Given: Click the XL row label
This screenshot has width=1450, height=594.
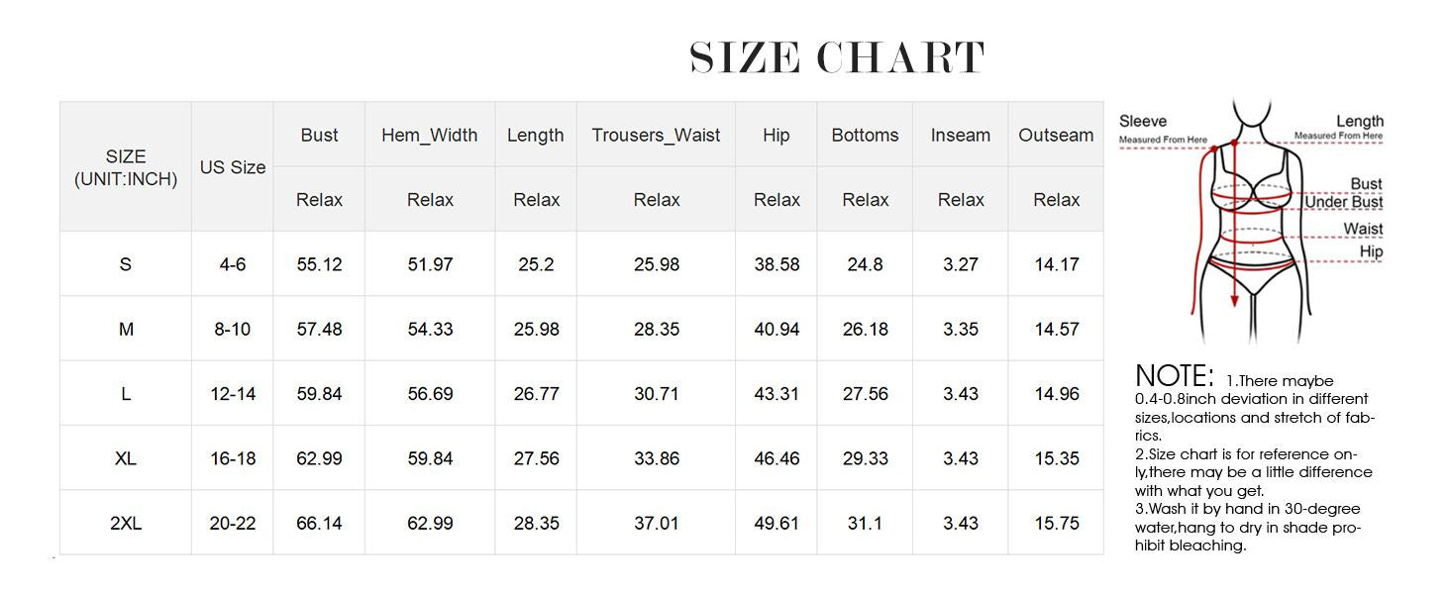Looking at the screenshot, I should [126, 458].
